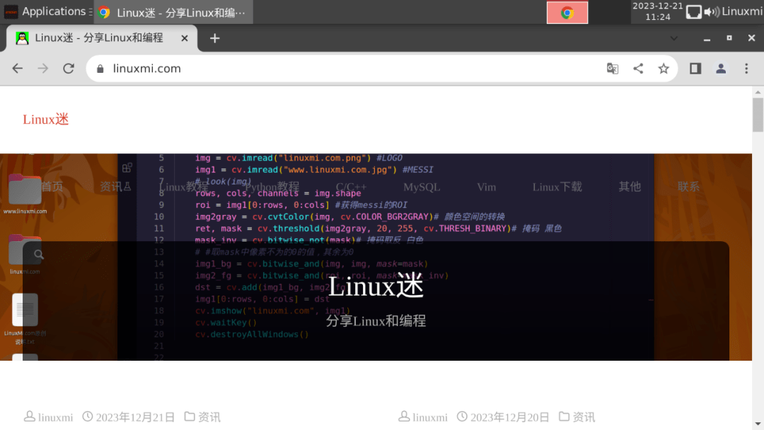This screenshot has height=430, width=764.
Task: Click the Chrome icon in the top panel
Action: pyautogui.click(x=567, y=11)
